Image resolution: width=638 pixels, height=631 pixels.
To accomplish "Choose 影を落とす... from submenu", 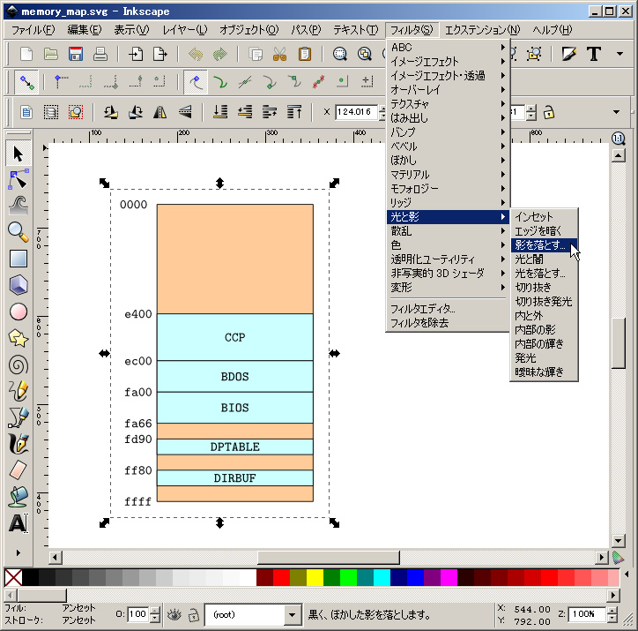I will 544,244.
